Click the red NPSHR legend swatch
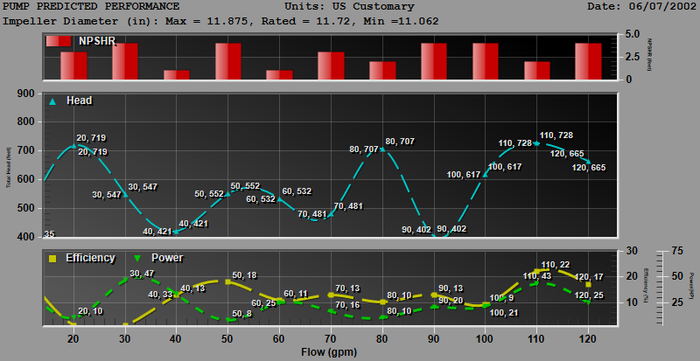This screenshot has width=700, height=361. (59, 41)
